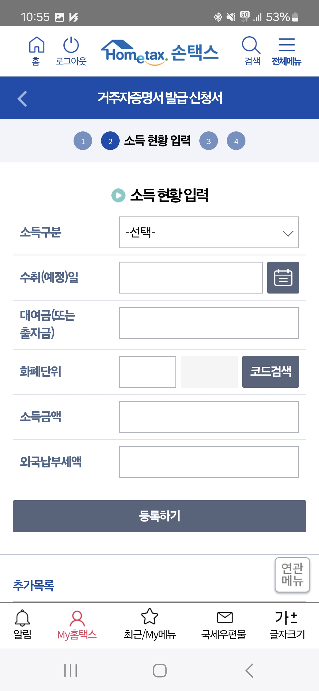This screenshot has width=319, height=691.
Task: Open 국세우편물 envelope icon
Action: coord(224,620)
